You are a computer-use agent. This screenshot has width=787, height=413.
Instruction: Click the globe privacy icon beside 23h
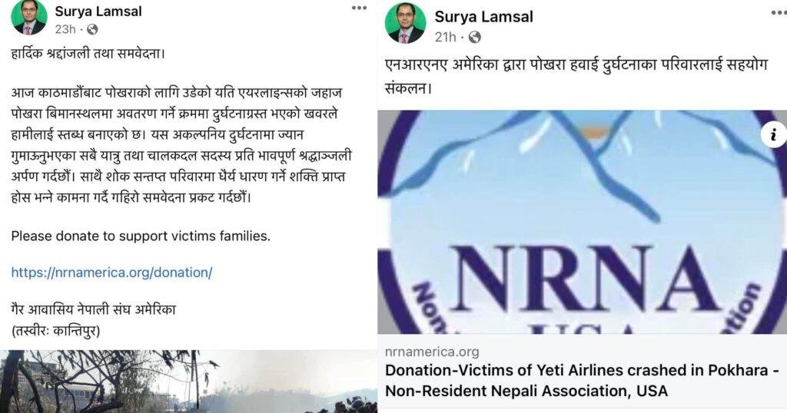[92, 30]
